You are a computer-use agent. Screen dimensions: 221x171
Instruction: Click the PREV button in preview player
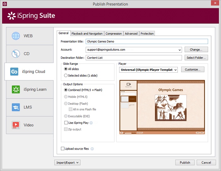198,133
